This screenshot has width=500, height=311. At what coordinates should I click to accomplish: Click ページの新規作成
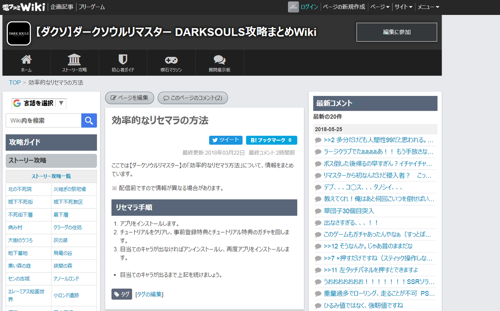(344, 7)
